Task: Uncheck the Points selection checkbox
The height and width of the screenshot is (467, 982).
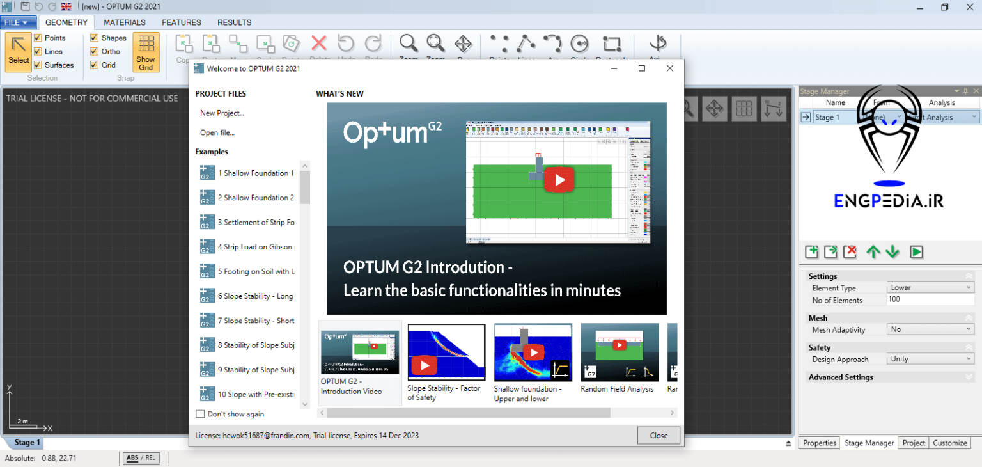Action: pyautogui.click(x=38, y=38)
